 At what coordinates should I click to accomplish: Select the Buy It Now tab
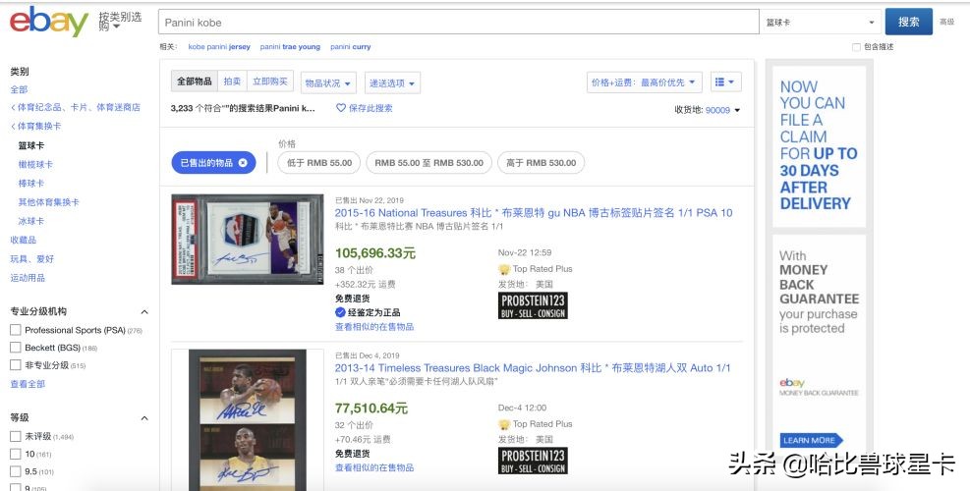point(270,82)
